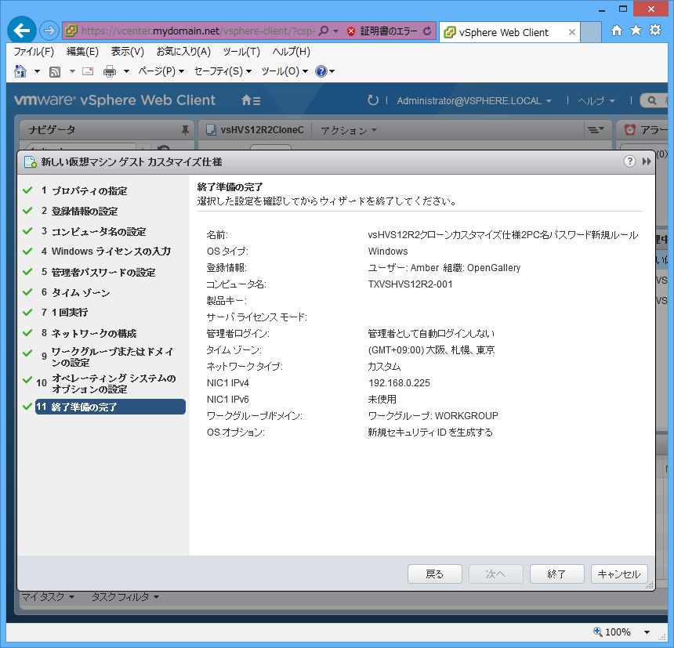Click the 戻る button
Screen dimensions: 674x648
(435, 574)
